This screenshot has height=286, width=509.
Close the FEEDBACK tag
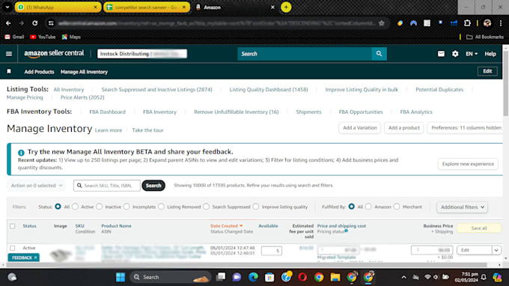(35, 258)
